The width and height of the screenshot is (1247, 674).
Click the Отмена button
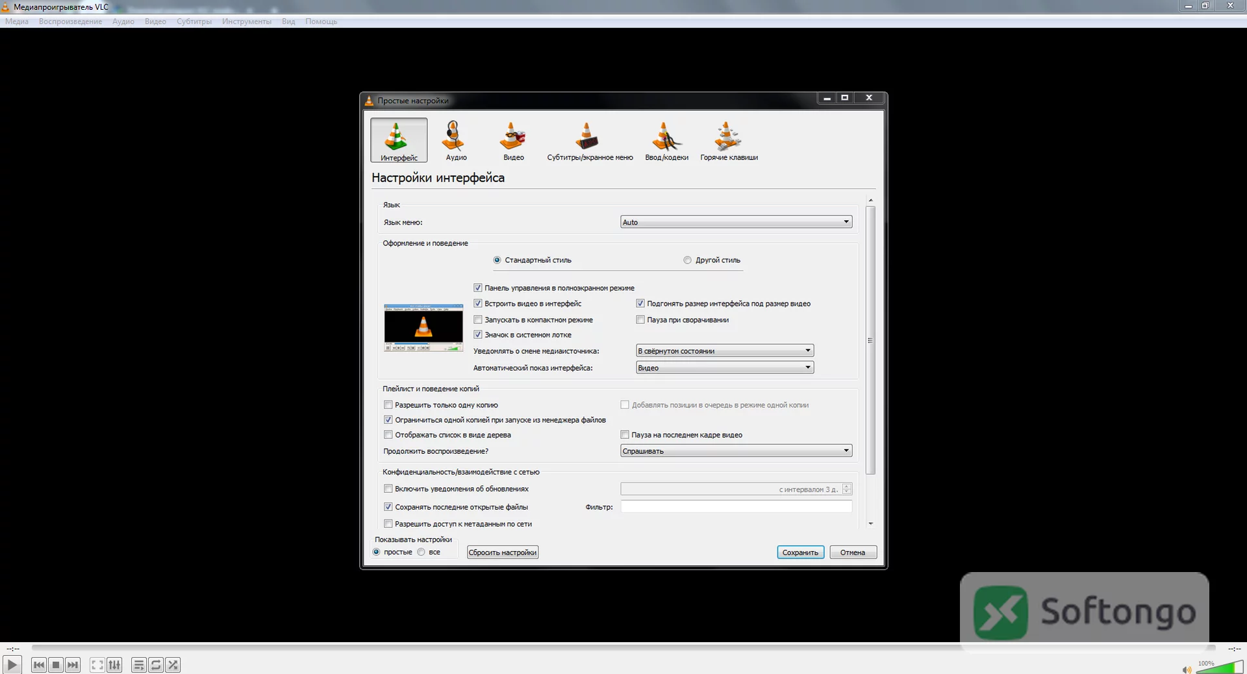tap(853, 553)
